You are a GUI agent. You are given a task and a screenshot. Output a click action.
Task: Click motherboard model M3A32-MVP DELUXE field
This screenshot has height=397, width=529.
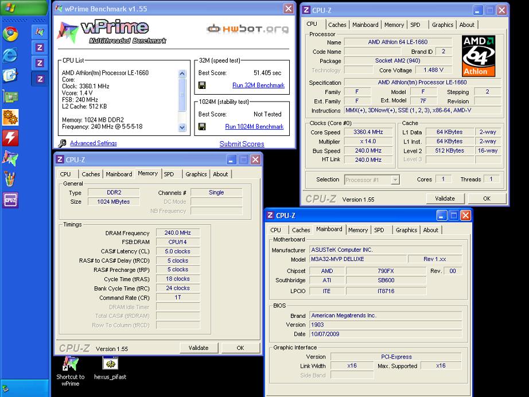358,259
